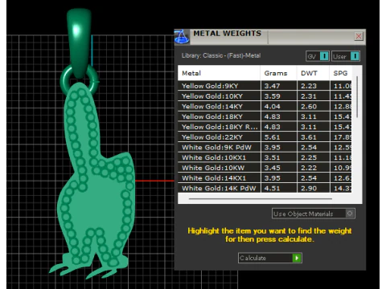This screenshot has width=386, height=289.
Task: Click the vertical scrollbar of metals list
Action: coord(357,97)
